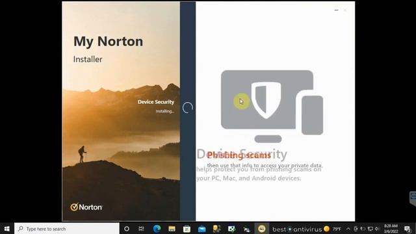Open File Explorer from the taskbar

pyautogui.click(x=172, y=229)
